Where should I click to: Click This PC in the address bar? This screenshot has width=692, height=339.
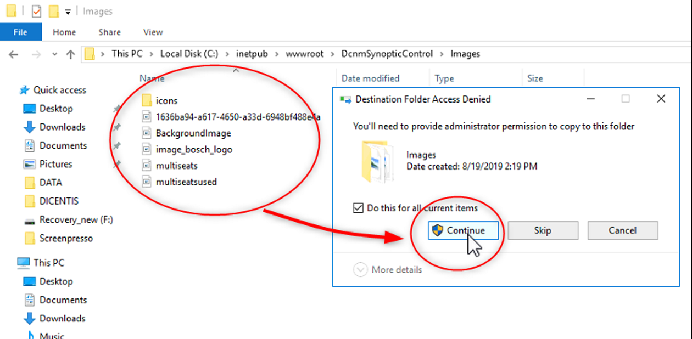127,54
